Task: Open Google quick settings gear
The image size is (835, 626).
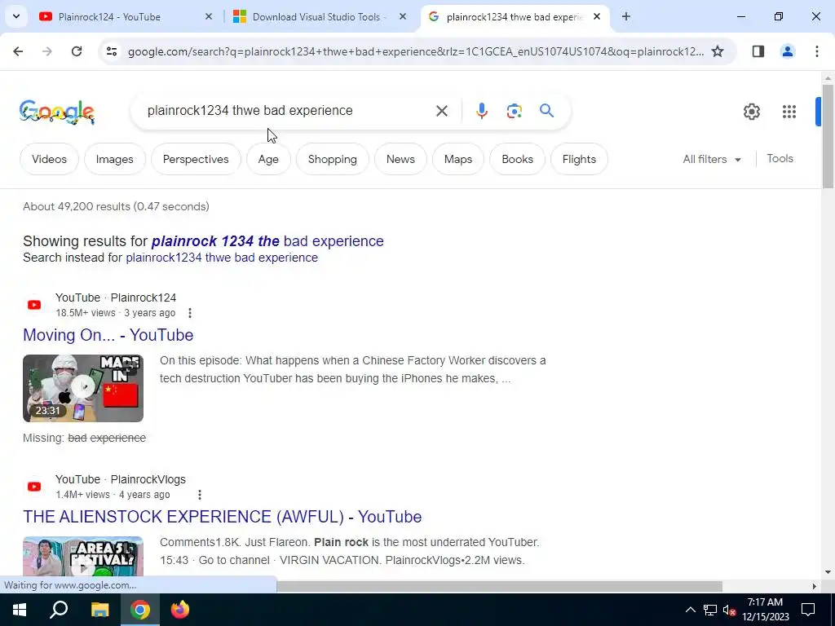Action: point(751,111)
